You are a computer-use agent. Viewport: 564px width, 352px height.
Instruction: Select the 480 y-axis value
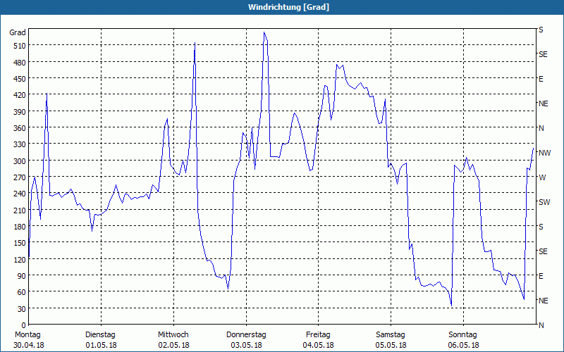pyautogui.click(x=20, y=63)
